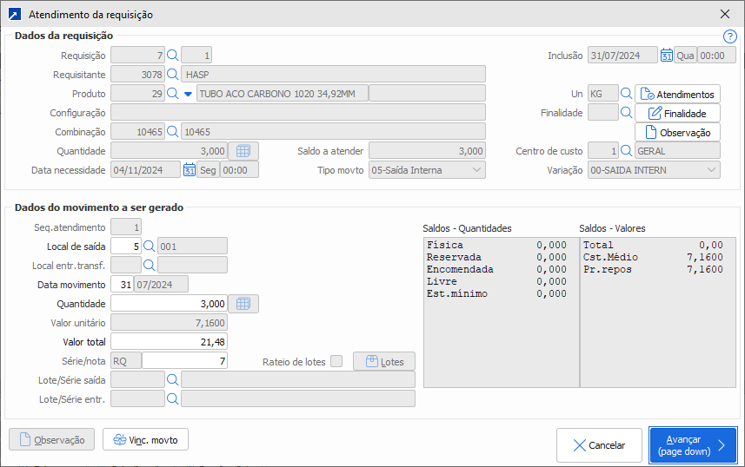Click the Atendimentos button

pyautogui.click(x=677, y=94)
